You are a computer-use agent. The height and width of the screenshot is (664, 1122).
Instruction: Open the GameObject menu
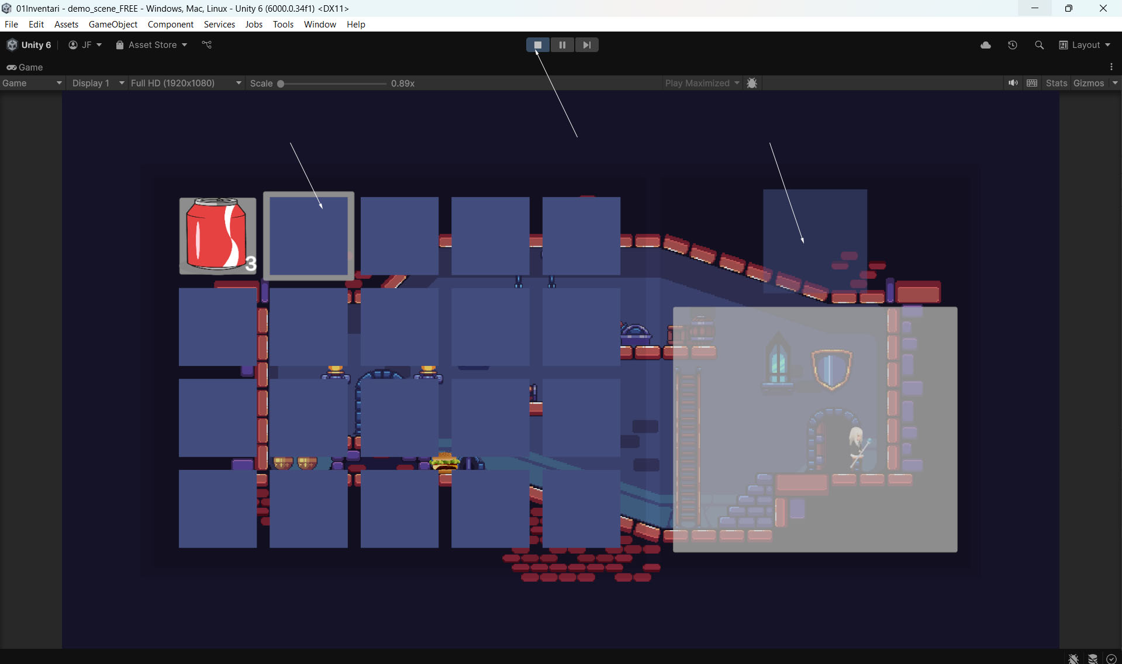point(113,24)
